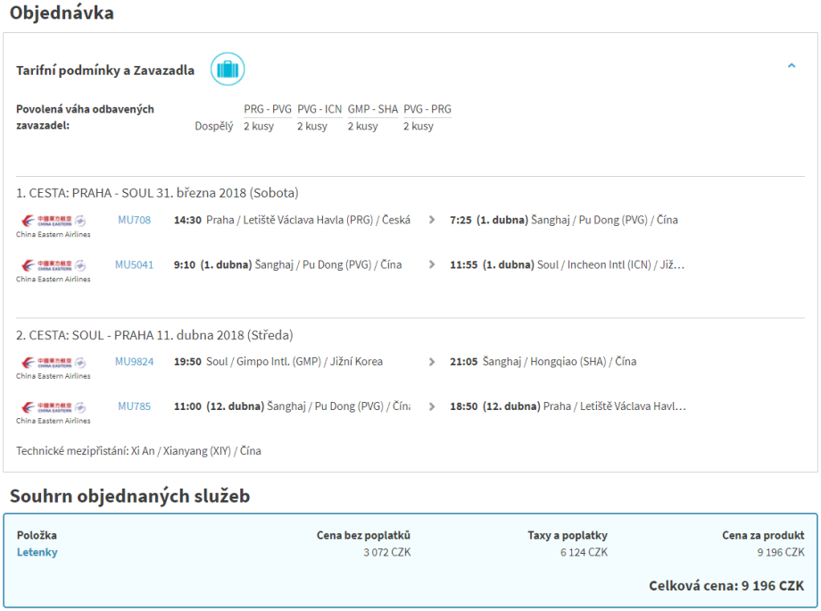Click the suitcase baggage icon

(228, 70)
